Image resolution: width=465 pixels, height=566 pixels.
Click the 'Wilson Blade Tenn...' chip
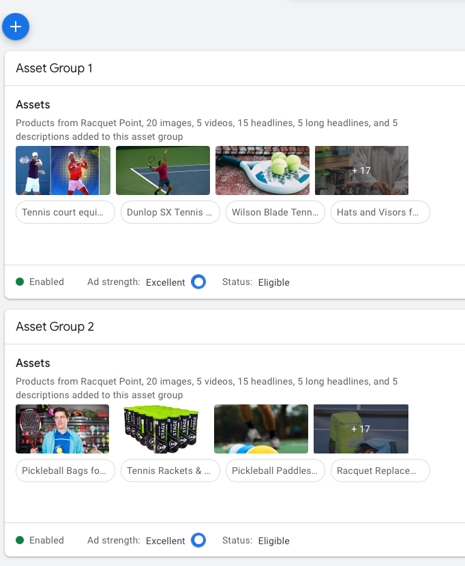(275, 212)
